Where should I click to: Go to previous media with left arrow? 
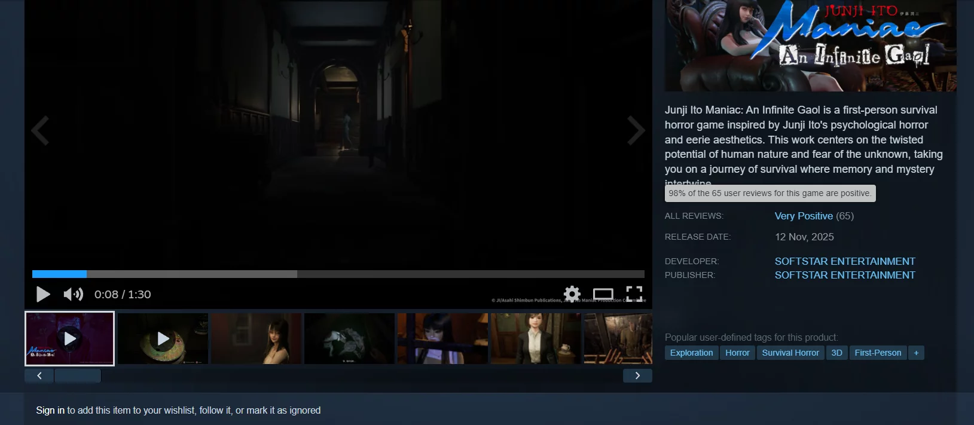40,131
